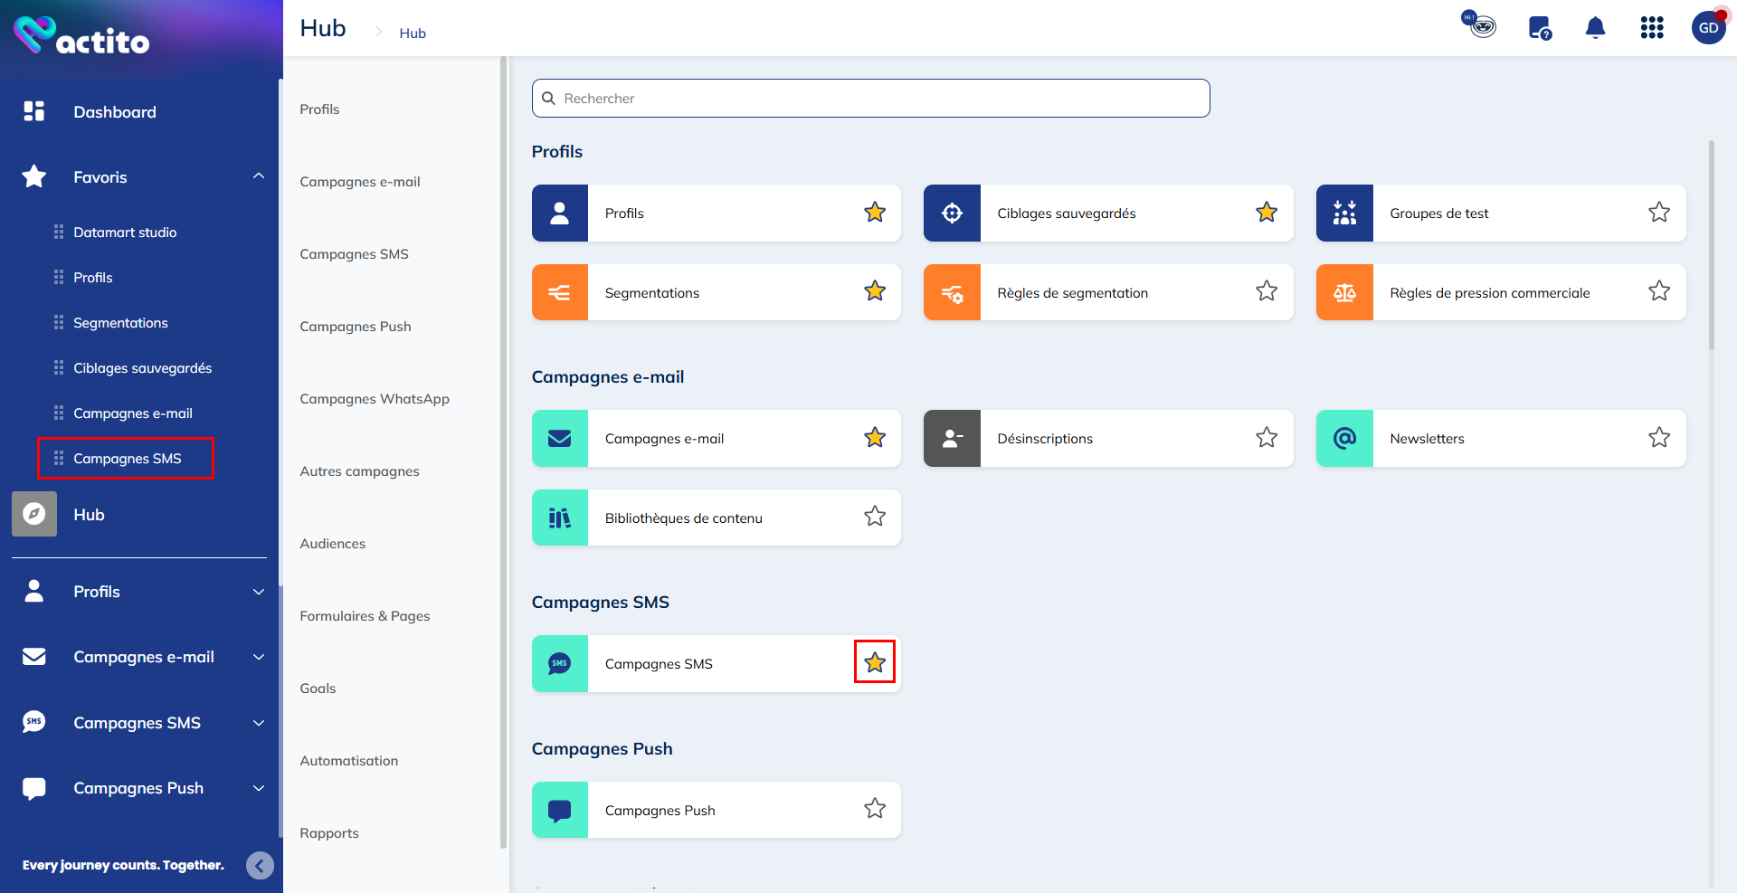Click the Désinscriptions tile icon
1737x893 pixels.
click(952, 439)
